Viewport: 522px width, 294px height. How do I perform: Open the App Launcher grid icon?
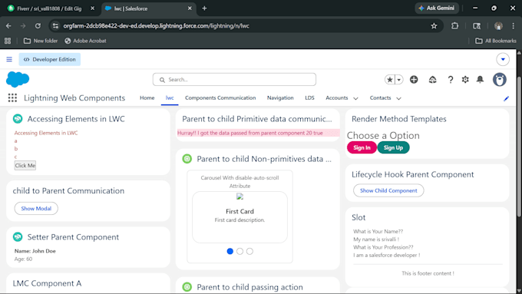click(12, 98)
